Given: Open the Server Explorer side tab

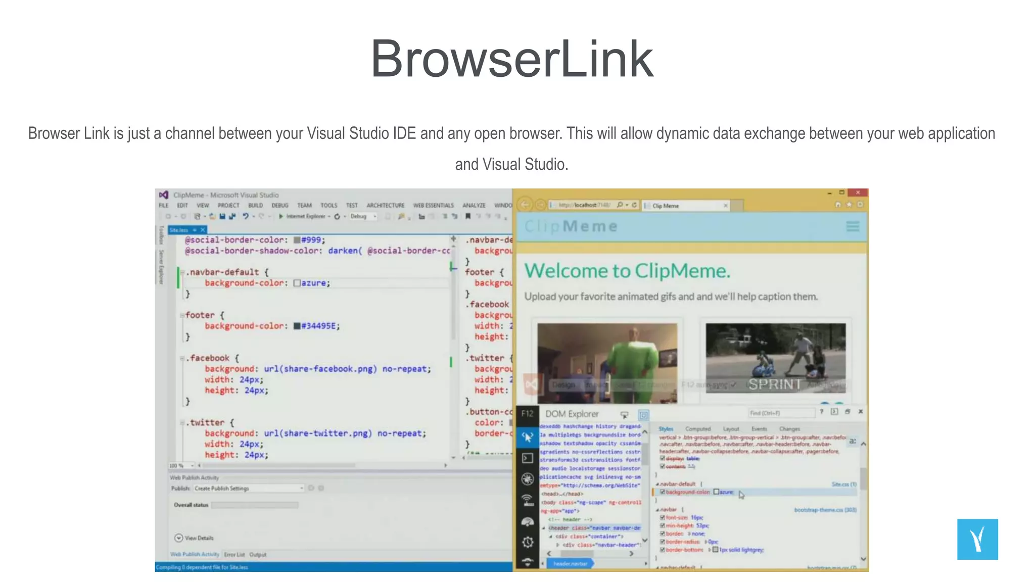Looking at the screenshot, I should coord(161,266).
